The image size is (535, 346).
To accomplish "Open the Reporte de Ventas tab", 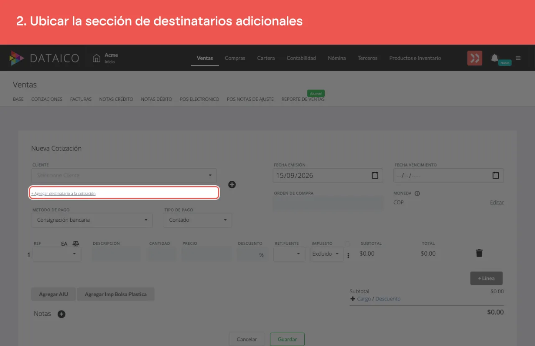I will tap(303, 99).
